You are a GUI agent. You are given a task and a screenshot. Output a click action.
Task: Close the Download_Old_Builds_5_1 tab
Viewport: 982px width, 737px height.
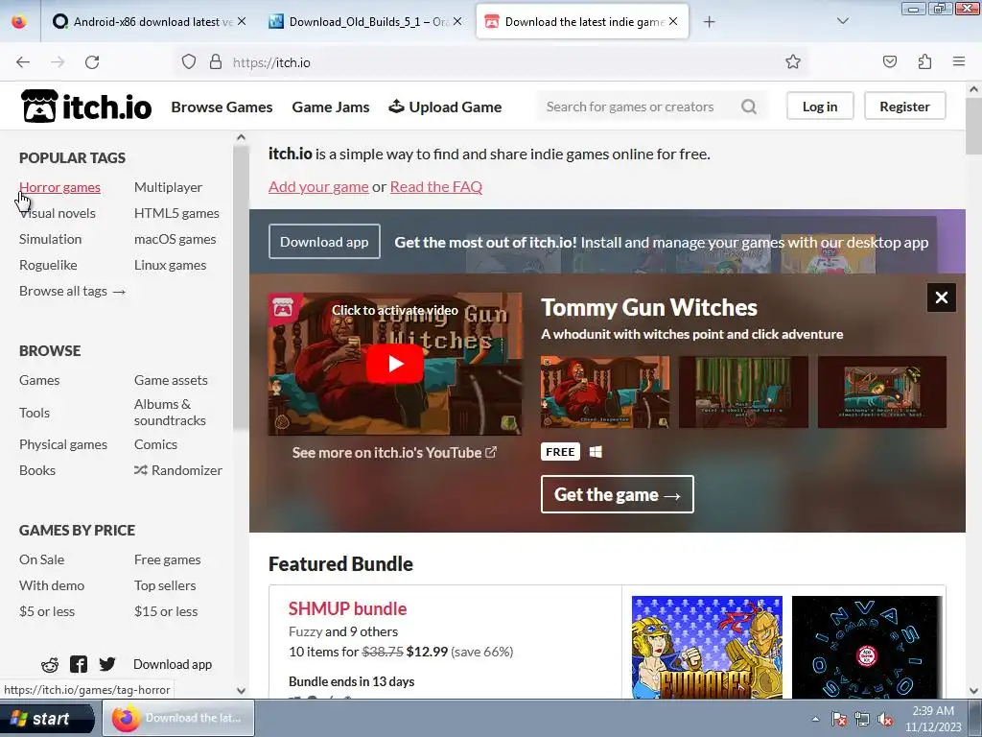[x=457, y=21]
